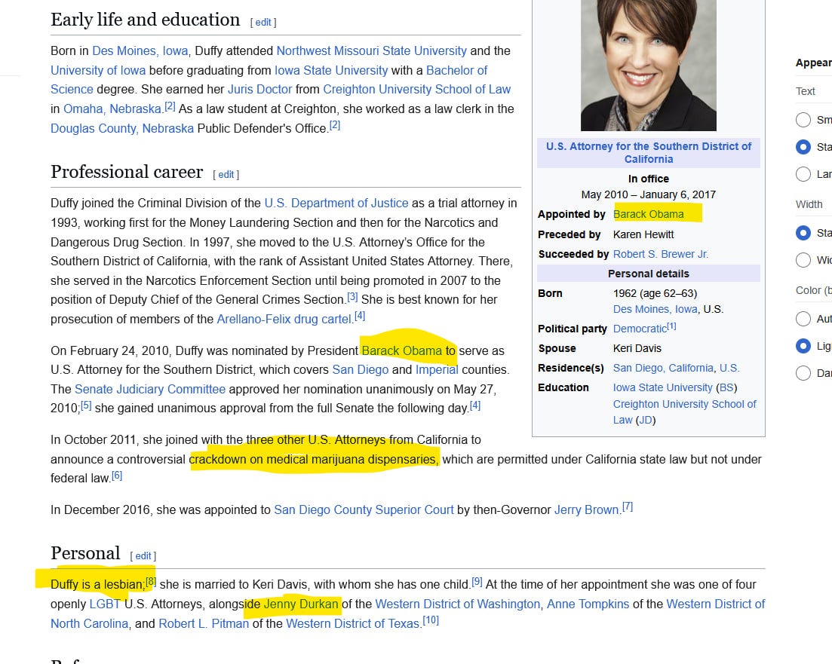Select the Standard text size radio button

click(803, 147)
